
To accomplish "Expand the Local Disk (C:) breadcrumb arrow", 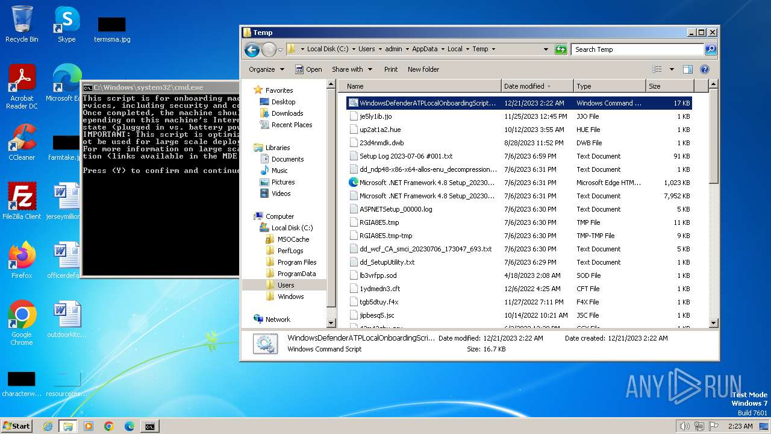I will (x=354, y=49).
